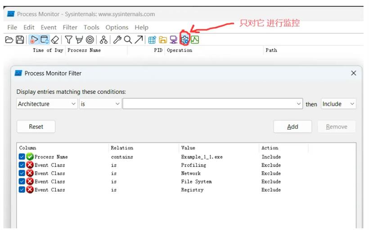Click the red X icon on the Registry row
Screen dimensions: 369x230
[x=30, y=190]
